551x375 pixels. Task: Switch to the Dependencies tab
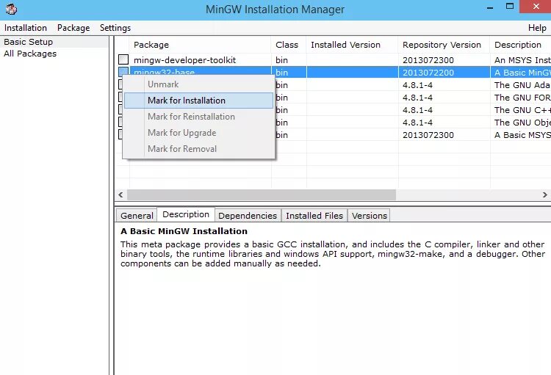[x=248, y=216]
